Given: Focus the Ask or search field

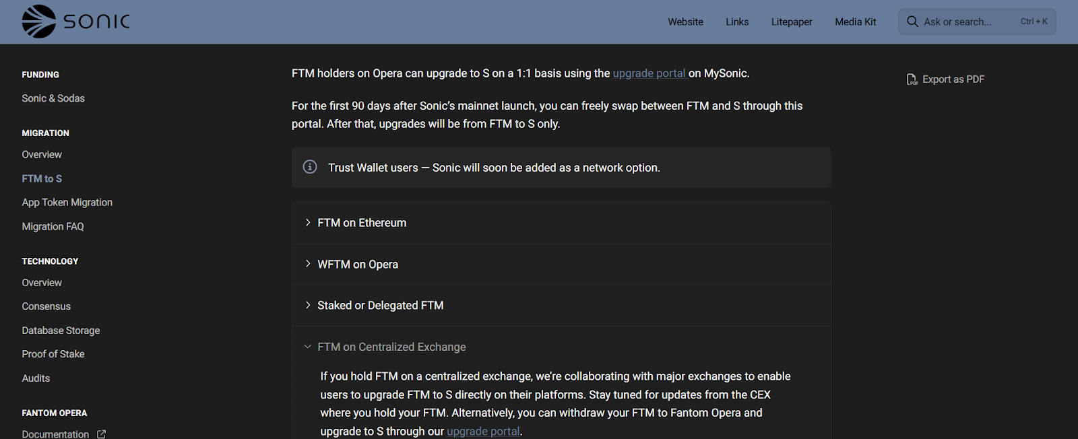Looking at the screenshot, I should pyautogui.click(x=977, y=22).
